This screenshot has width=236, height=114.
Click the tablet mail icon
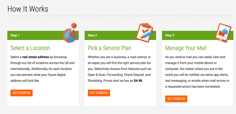(223, 33)
